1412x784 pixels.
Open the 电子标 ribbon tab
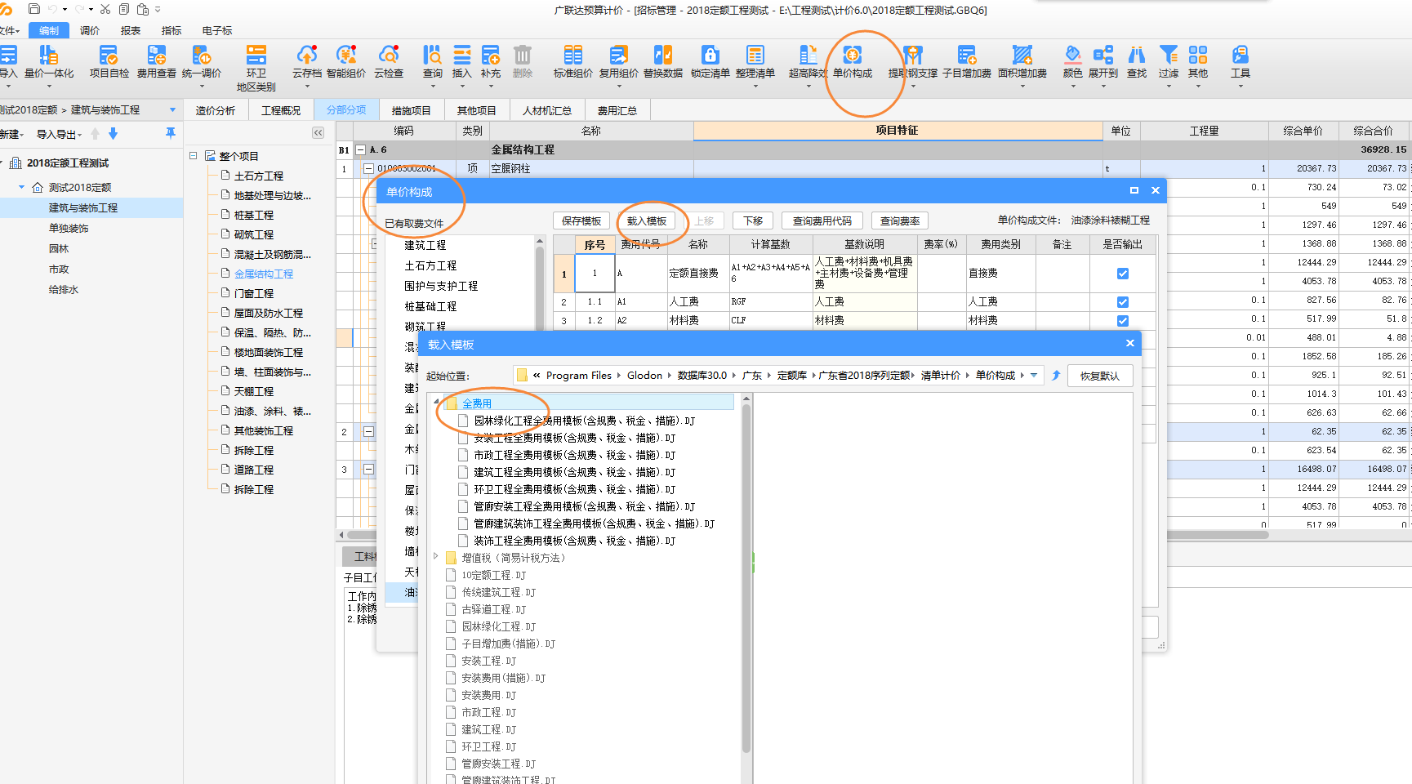217,30
